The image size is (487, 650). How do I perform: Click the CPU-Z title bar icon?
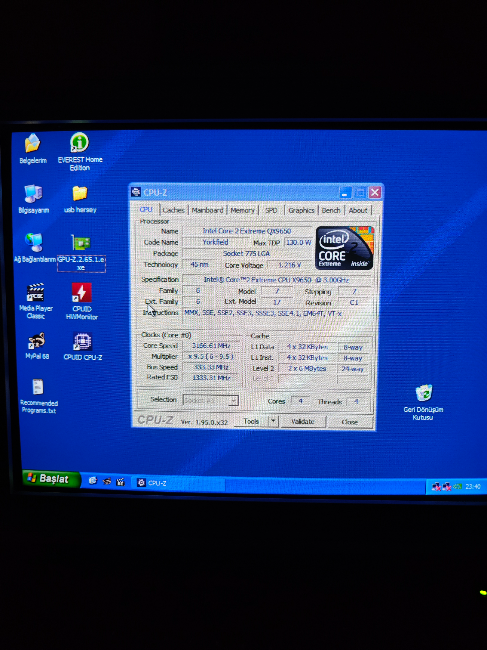click(x=136, y=192)
